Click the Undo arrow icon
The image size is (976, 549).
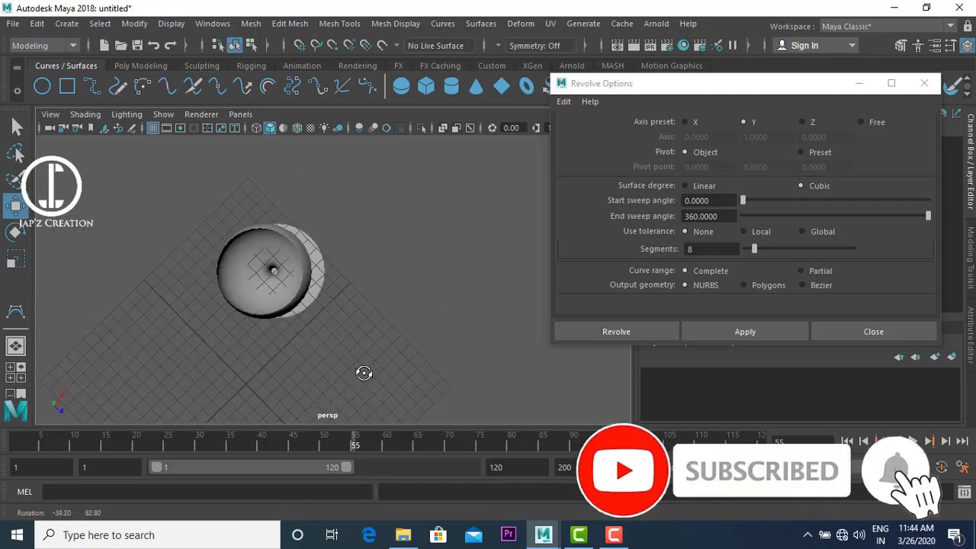coord(154,46)
